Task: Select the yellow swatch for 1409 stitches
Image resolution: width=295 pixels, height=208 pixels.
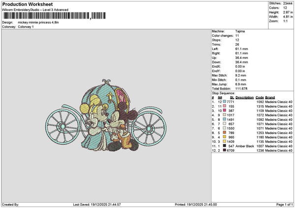Action: [225, 142]
